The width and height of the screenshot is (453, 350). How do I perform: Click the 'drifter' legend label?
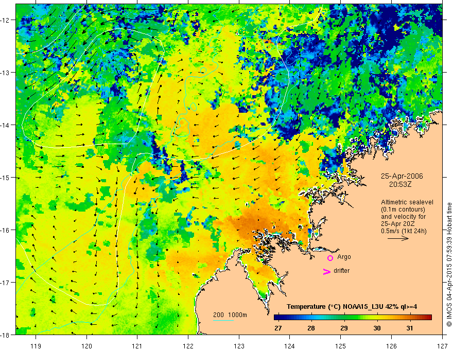pos(341,271)
